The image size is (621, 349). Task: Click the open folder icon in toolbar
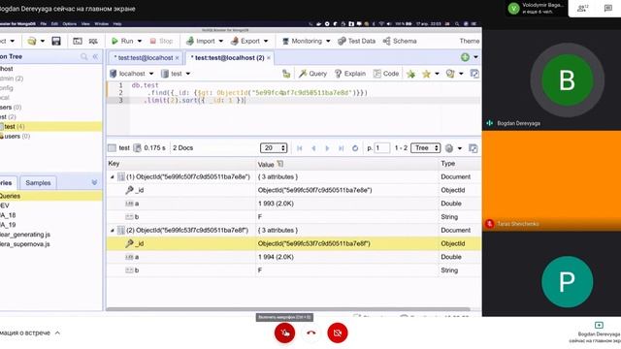(32, 41)
